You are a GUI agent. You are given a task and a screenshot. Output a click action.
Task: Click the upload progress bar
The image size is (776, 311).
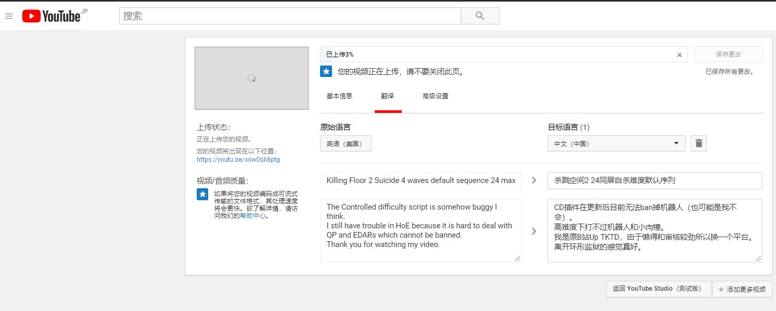500,55
